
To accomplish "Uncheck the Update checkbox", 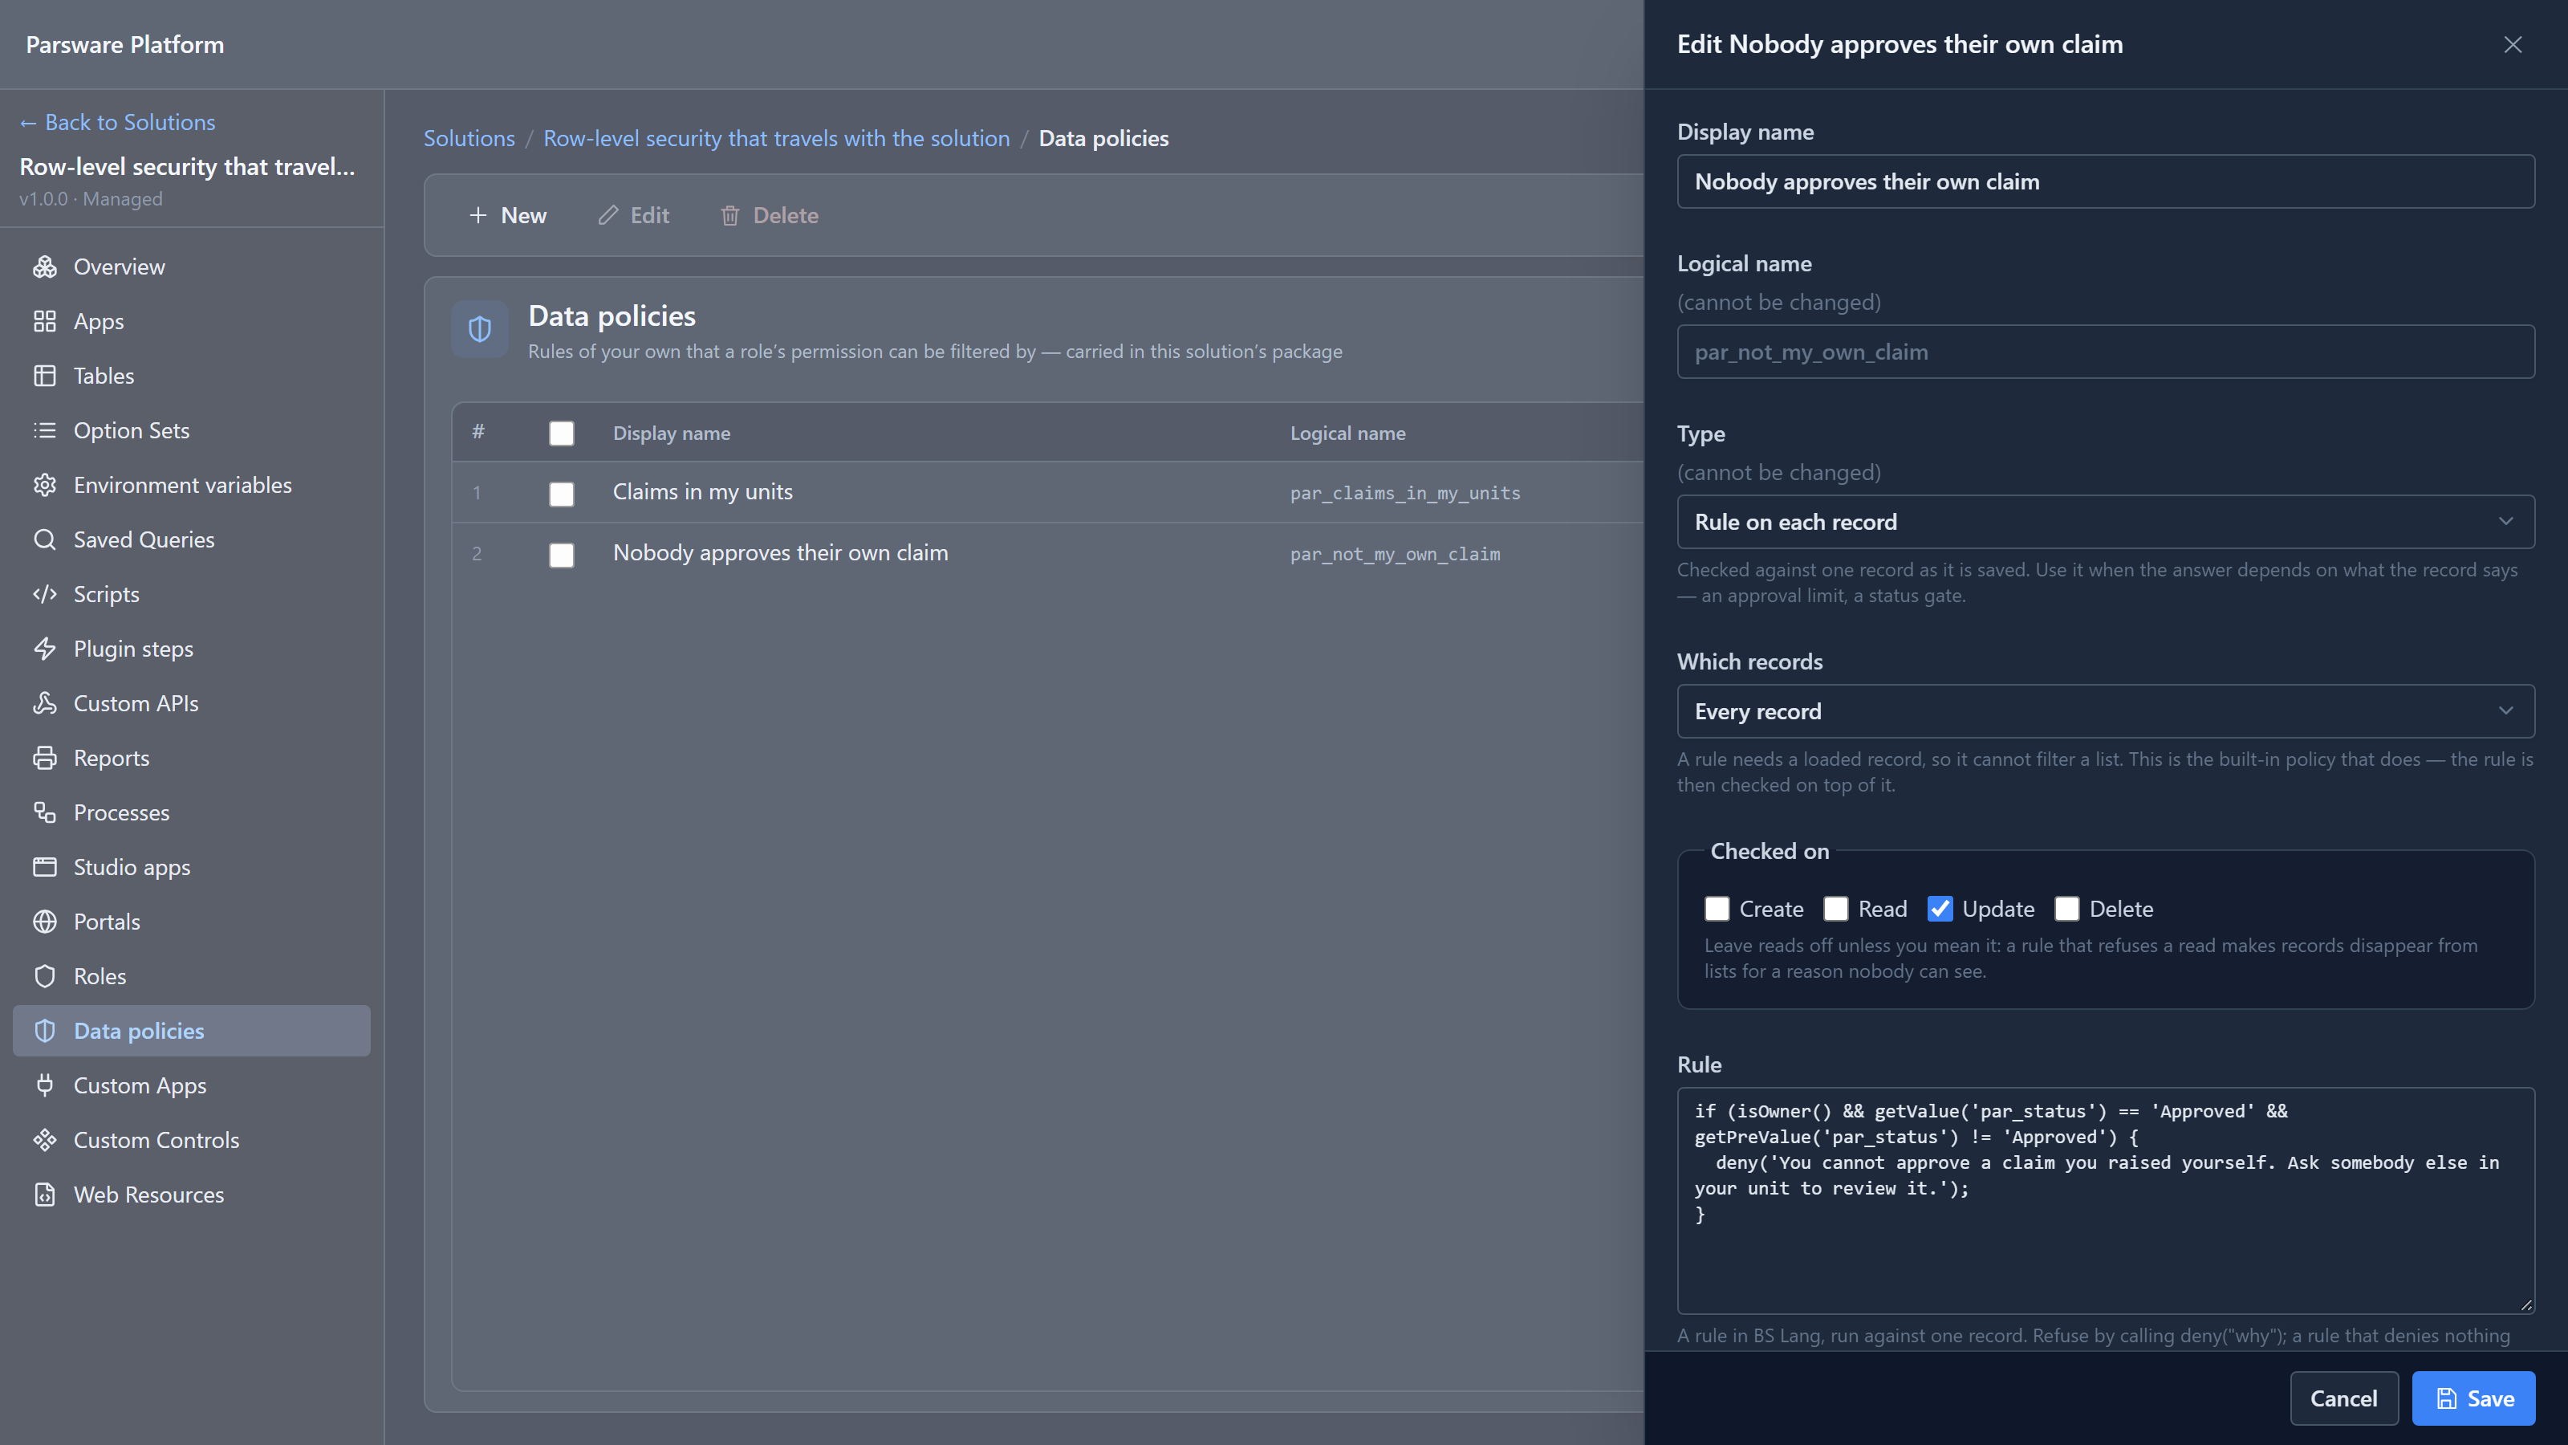I will pyautogui.click(x=1940, y=909).
